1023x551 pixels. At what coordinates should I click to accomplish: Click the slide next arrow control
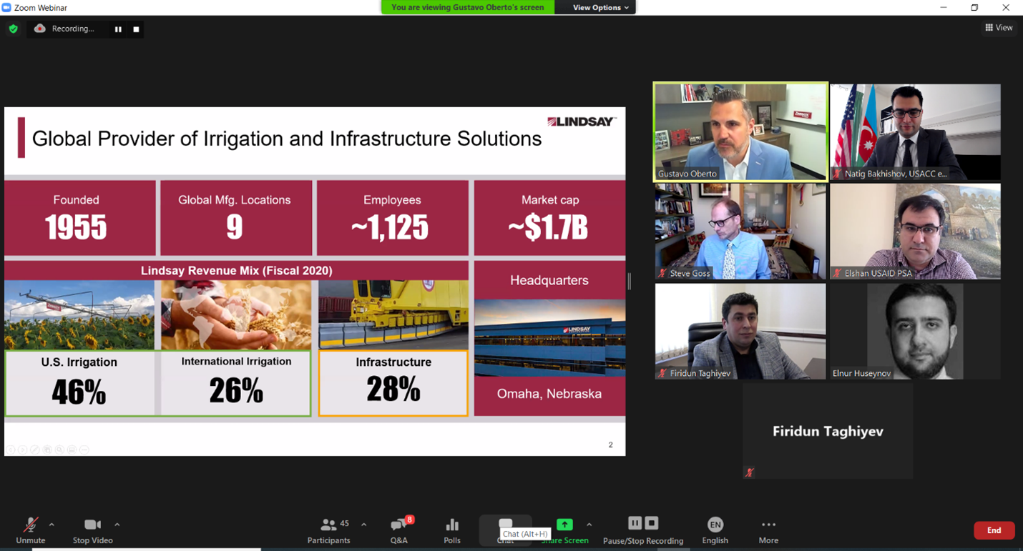click(x=23, y=450)
